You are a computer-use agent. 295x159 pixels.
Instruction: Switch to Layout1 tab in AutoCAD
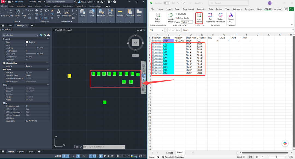tap(21, 151)
